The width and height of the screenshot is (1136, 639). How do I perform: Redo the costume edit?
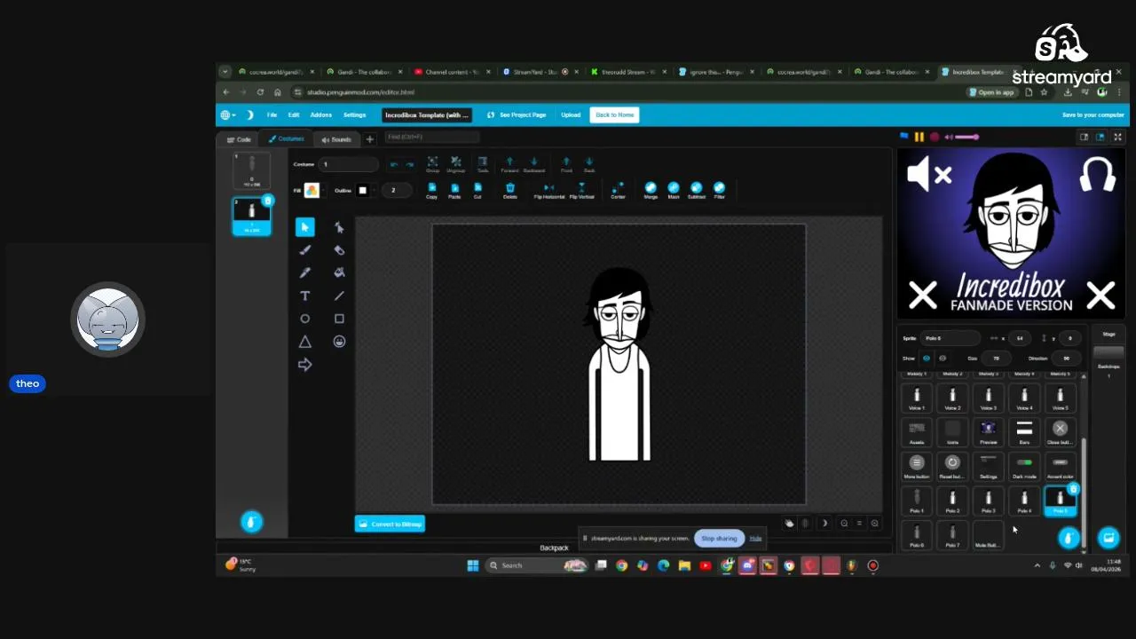(x=410, y=164)
